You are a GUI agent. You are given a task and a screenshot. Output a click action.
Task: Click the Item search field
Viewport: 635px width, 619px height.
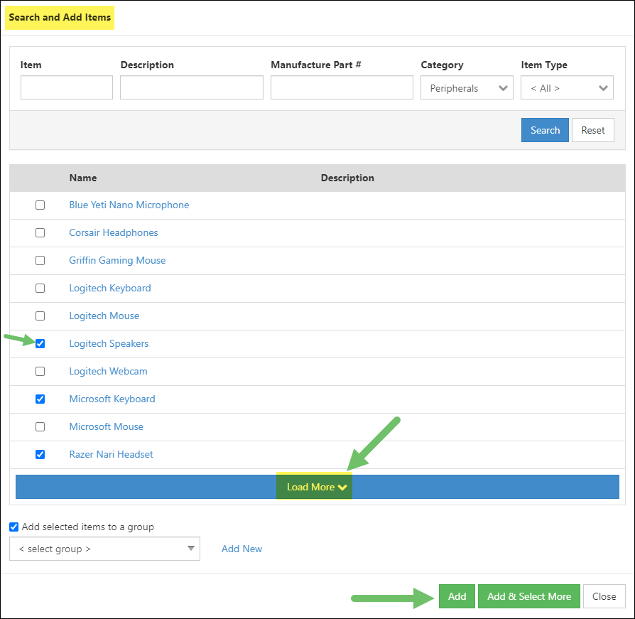click(x=67, y=87)
